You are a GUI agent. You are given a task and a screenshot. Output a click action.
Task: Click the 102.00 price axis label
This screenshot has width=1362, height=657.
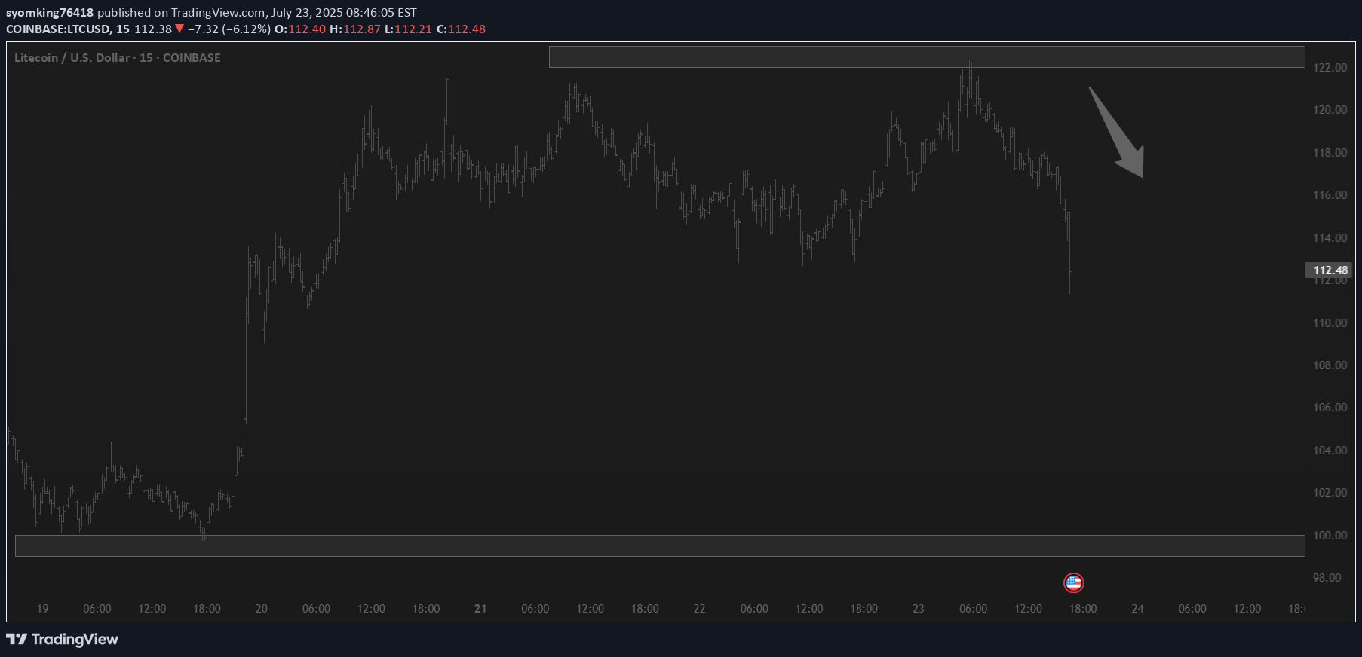[1330, 492]
